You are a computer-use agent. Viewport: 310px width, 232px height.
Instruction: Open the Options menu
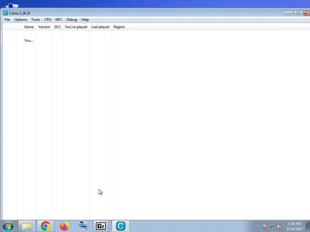[x=21, y=20]
